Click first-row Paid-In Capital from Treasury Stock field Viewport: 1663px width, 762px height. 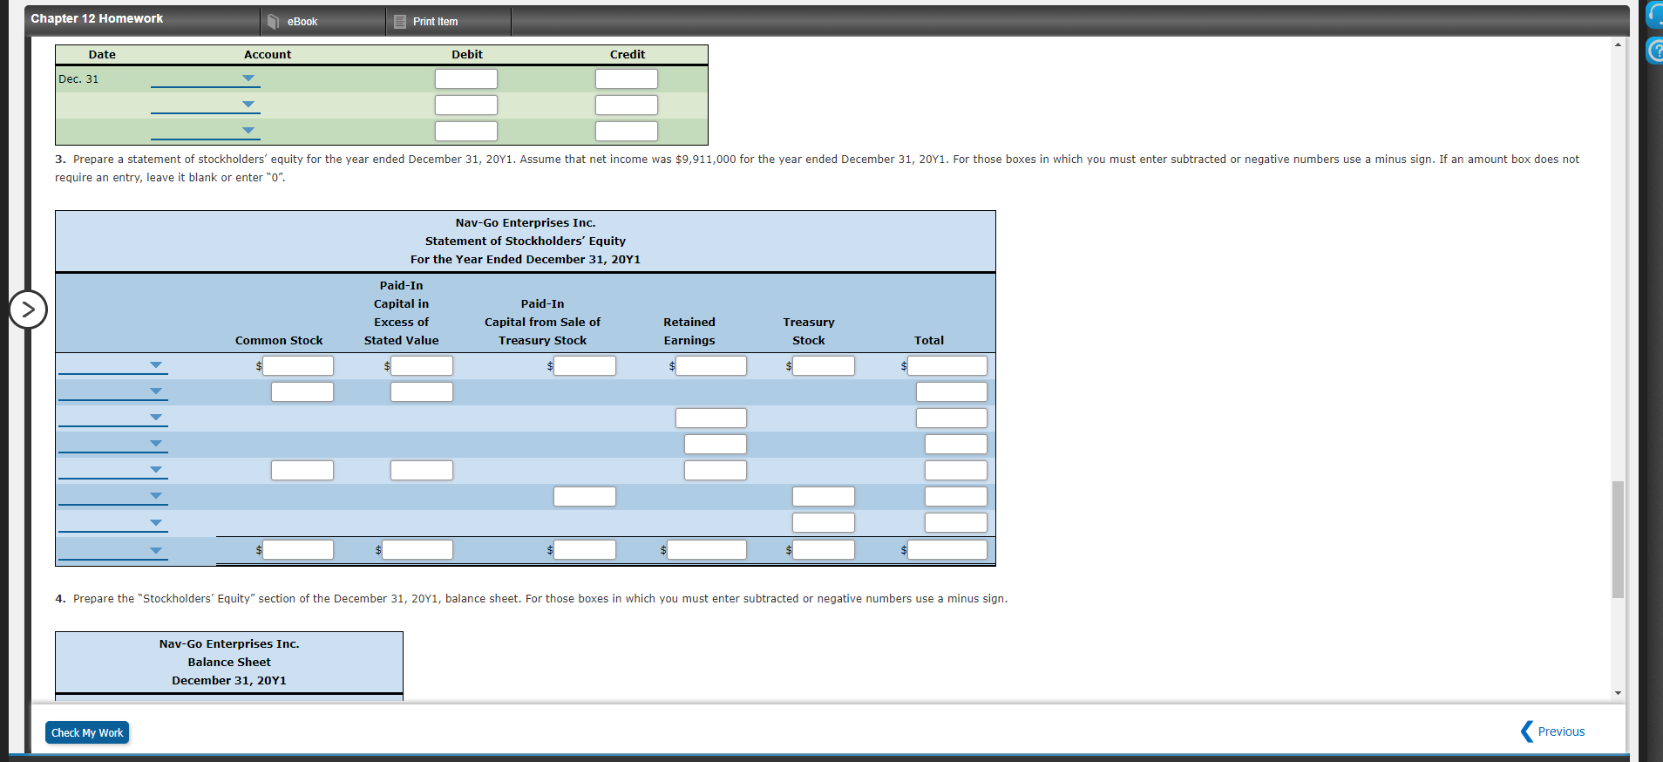[585, 365]
